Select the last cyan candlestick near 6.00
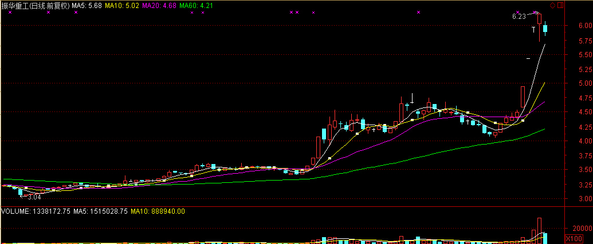Image resolution: width=593 pixels, height=244 pixels. tap(545, 29)
